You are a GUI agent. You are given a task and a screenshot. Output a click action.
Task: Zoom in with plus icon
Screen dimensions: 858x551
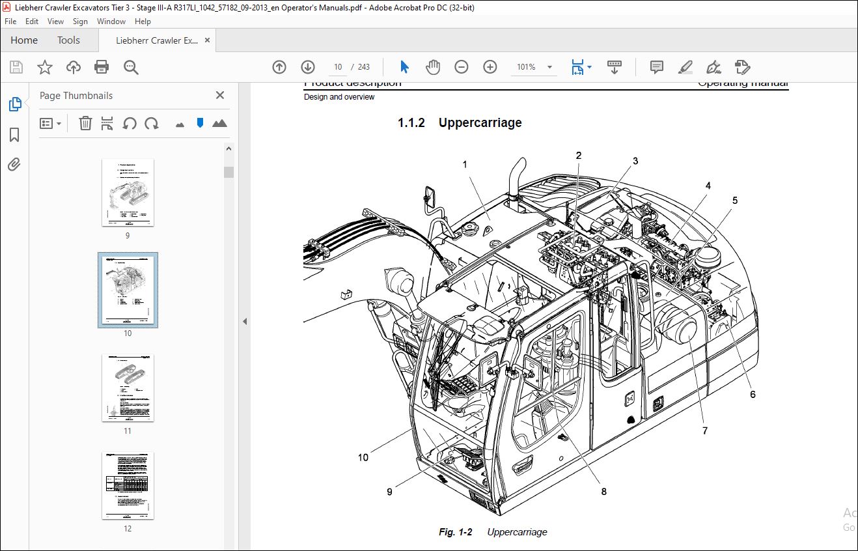(490, 67)
